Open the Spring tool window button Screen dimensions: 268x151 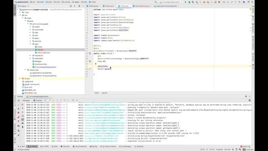[93, 146]
